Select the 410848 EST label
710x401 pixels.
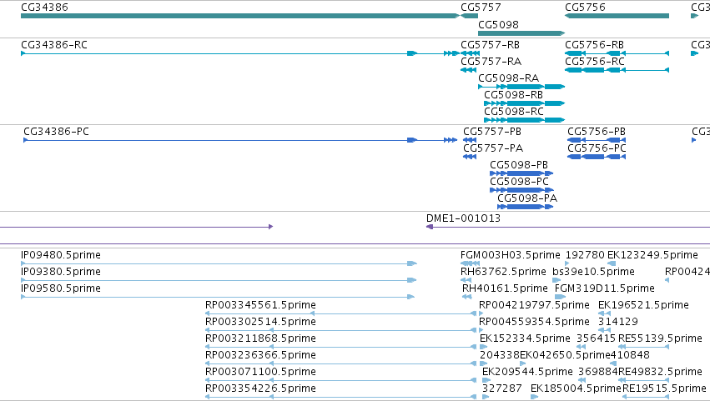tap(630, 356)
